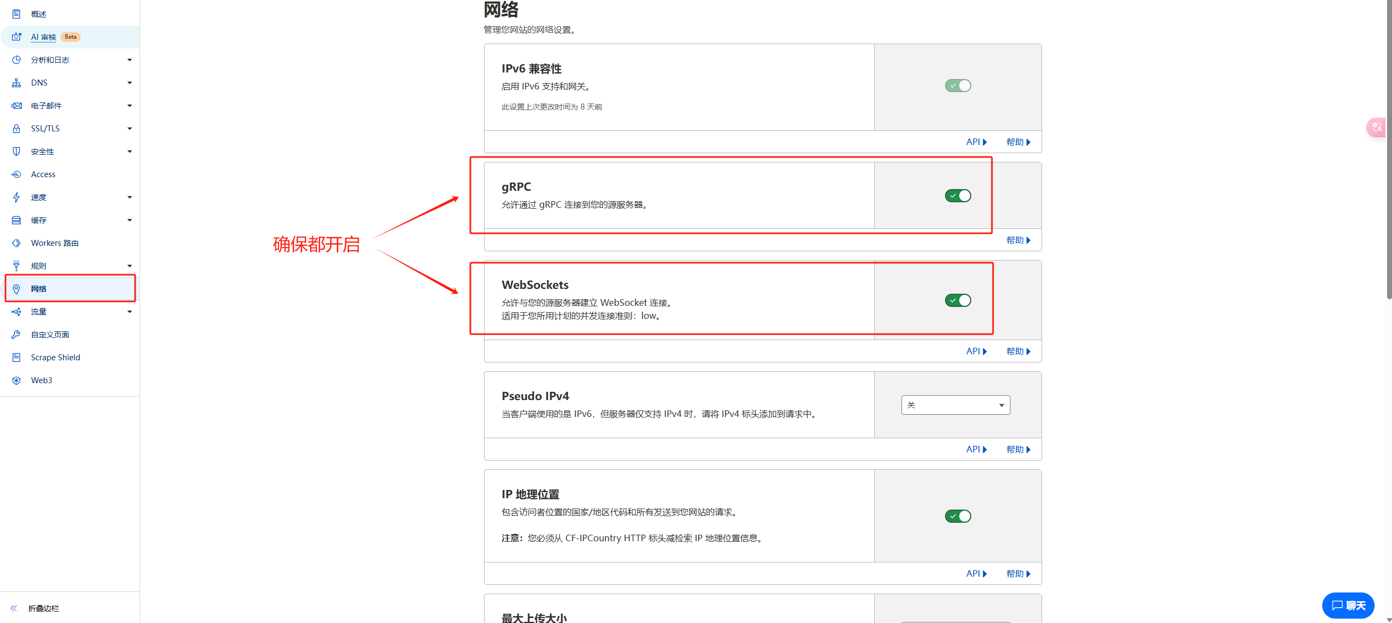Toggle the WebSockets switch
Image resolution: width=1392 pixels, height=623 pixels.
(958, 300)
